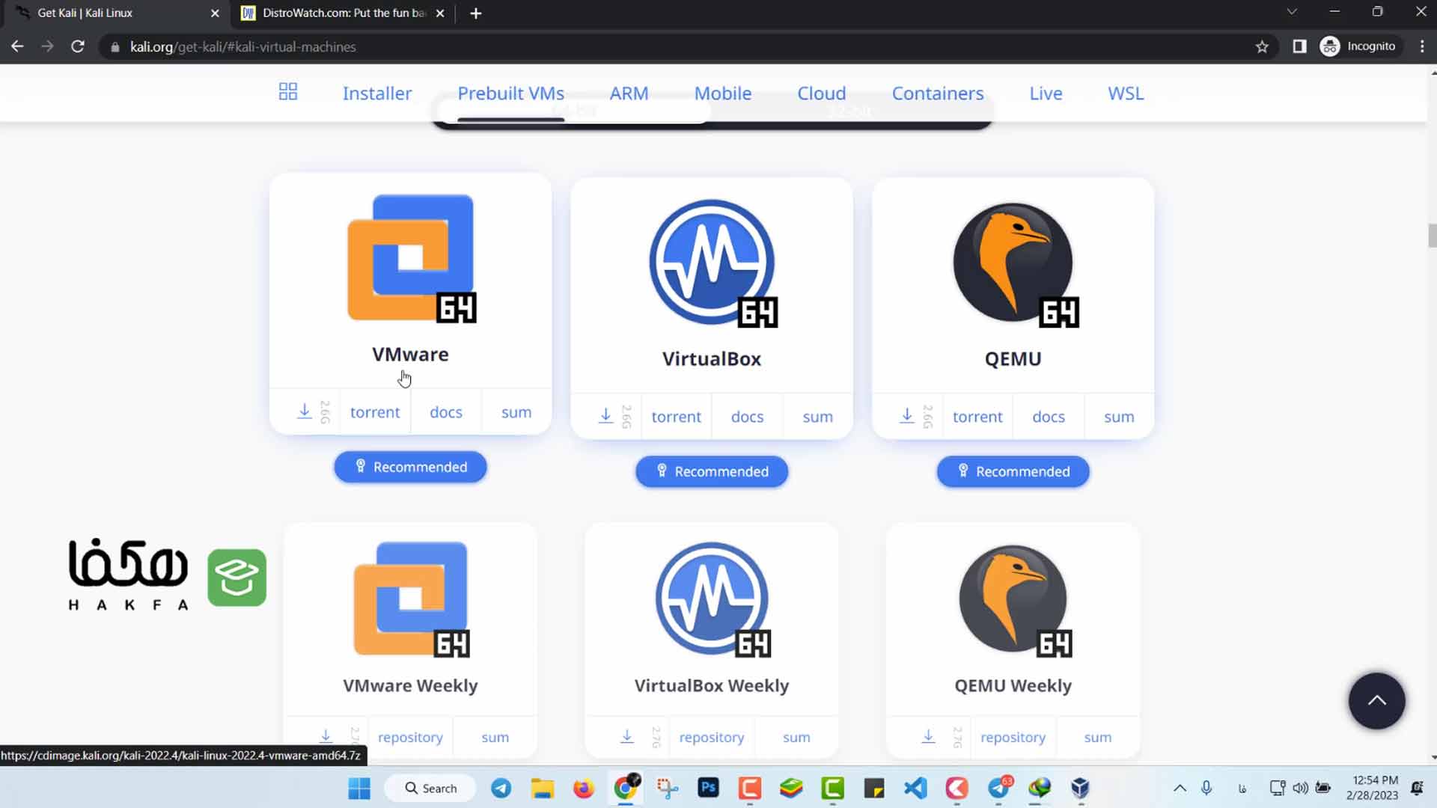1437x808 pixels.
Task: Show the QEMU sum link
Action: [1119, 417]
